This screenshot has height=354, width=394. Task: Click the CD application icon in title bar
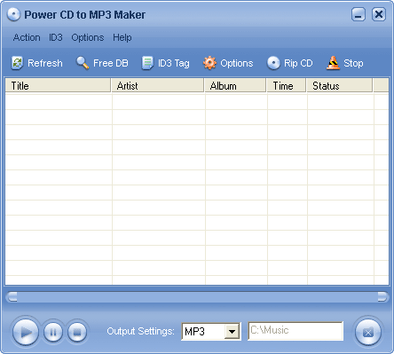13,14
